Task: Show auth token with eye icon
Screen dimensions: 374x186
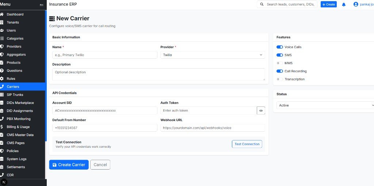Action: [261, 111]
